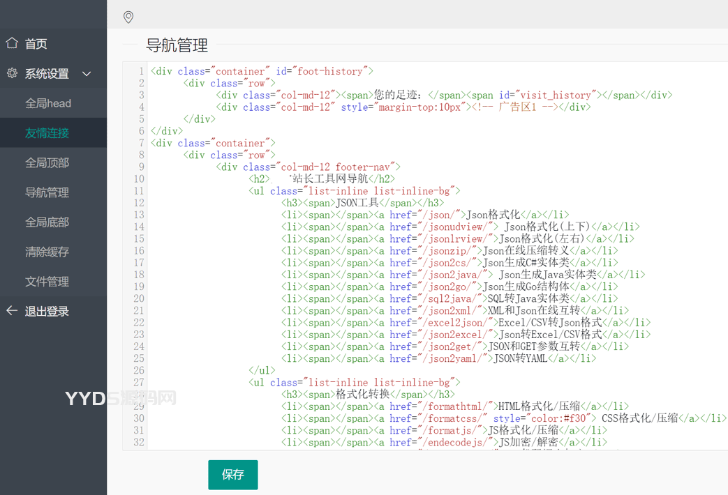Open the 全局head settings page

point(48,103)
